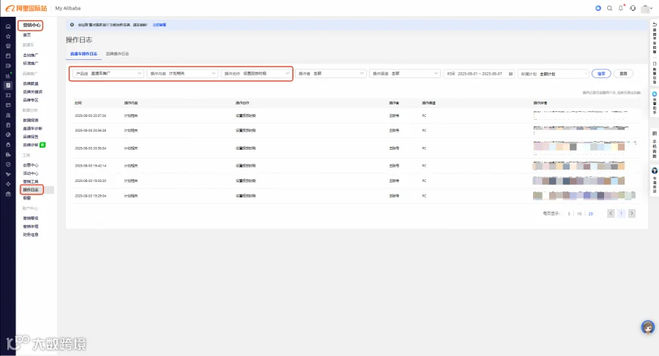The height and width of the screenshot is (356, 659).
Task: Click the blue plus circle icon in the header
Action: [x=598, y=8]
